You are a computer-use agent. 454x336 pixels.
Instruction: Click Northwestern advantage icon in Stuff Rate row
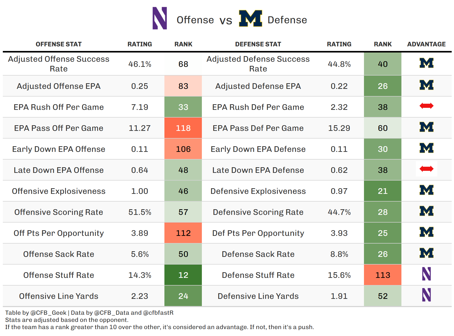[x=426, y=274]
